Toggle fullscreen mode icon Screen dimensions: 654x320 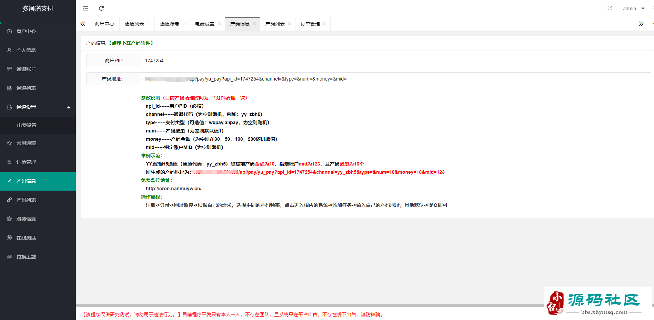tap(610, 8)
